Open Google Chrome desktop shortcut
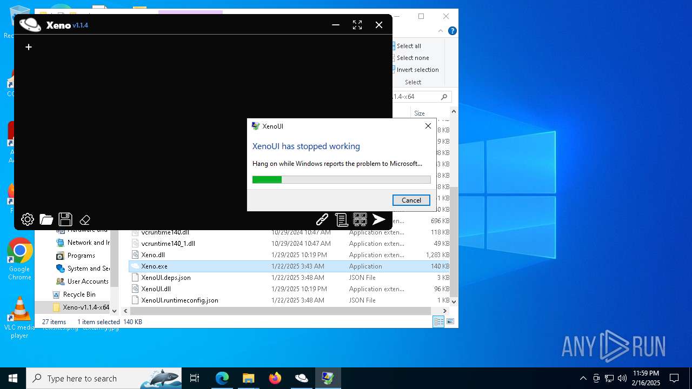The image size is (692, 389). point(19,259)
